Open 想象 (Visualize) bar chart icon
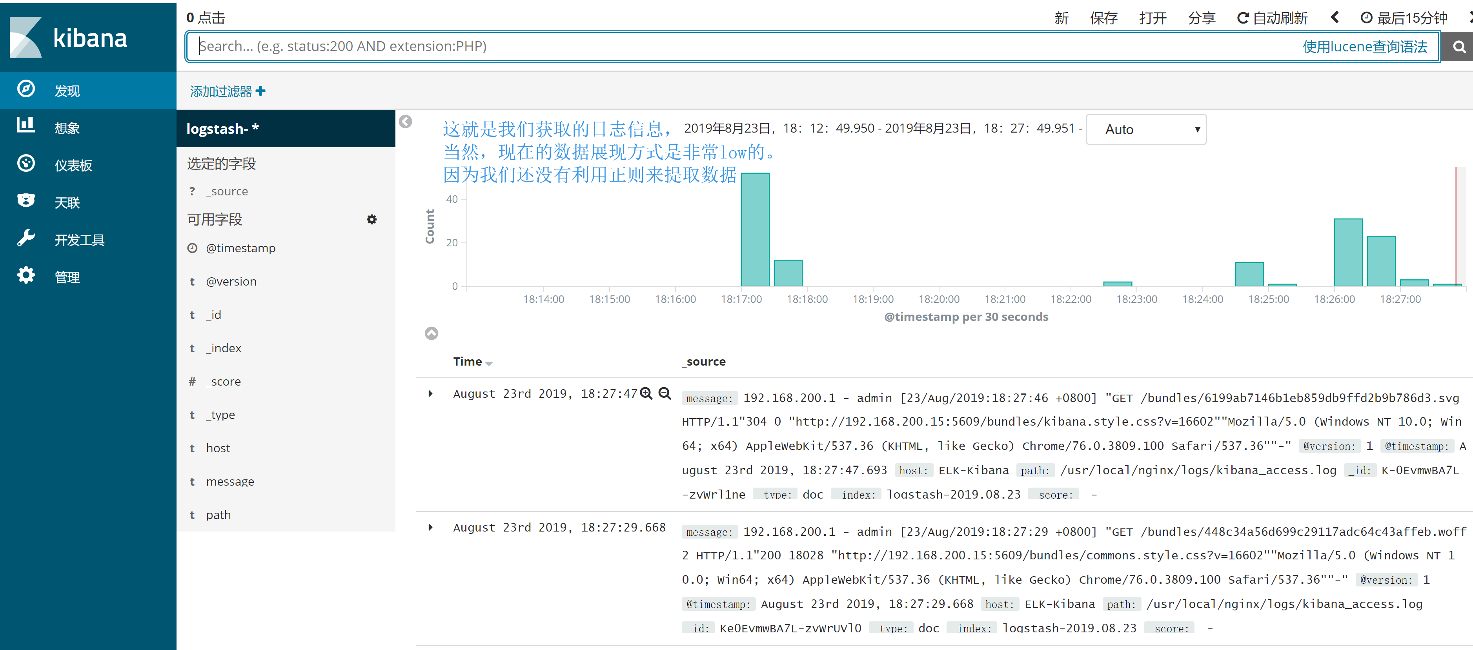Viewport: 1473px width, 650px height. coord(26,125)
